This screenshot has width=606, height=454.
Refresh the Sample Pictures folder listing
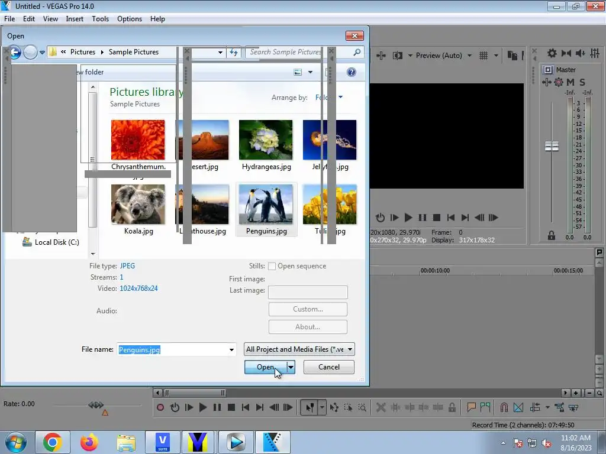coord(234,52)
